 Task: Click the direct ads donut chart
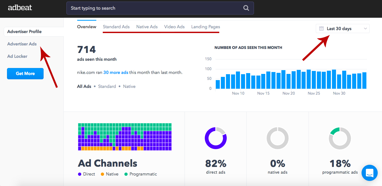(215, 138)
